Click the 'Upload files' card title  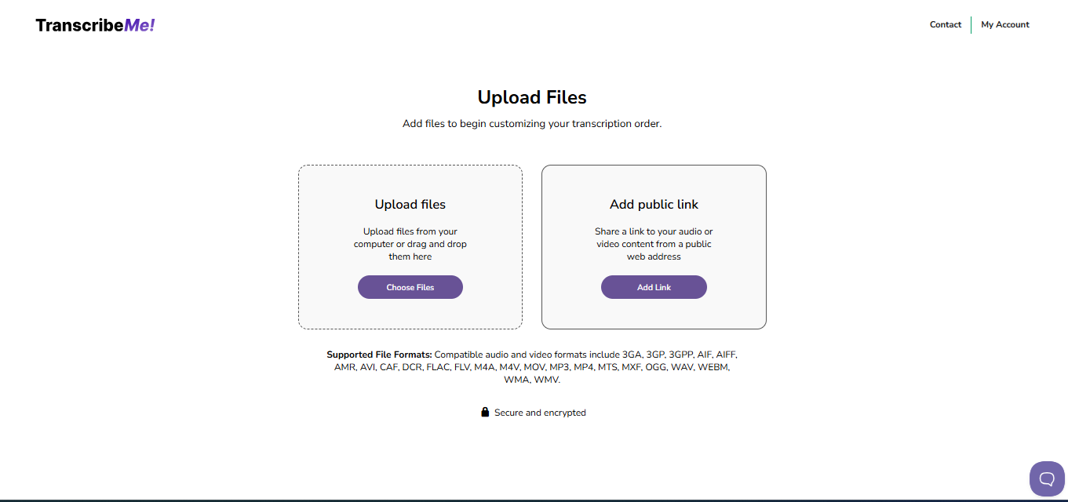point(410,204)
